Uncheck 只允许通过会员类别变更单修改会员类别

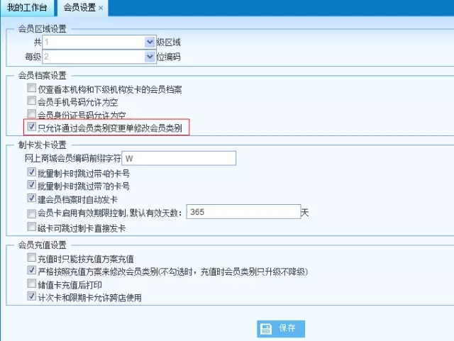point(31,126)
